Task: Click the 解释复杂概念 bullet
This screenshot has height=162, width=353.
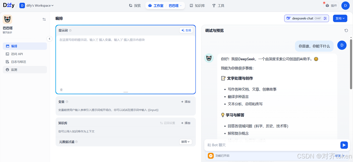Action: 238,133
